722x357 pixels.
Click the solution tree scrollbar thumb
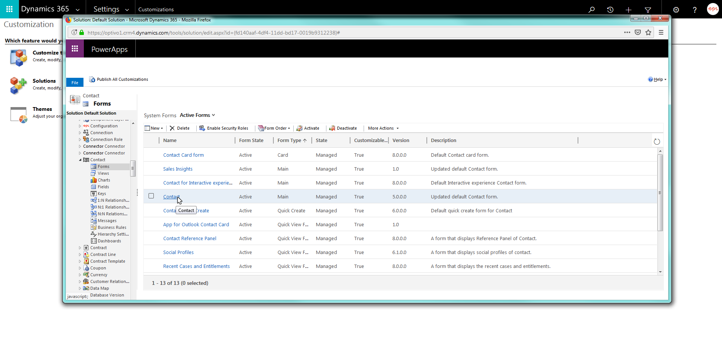coord(133,168)
